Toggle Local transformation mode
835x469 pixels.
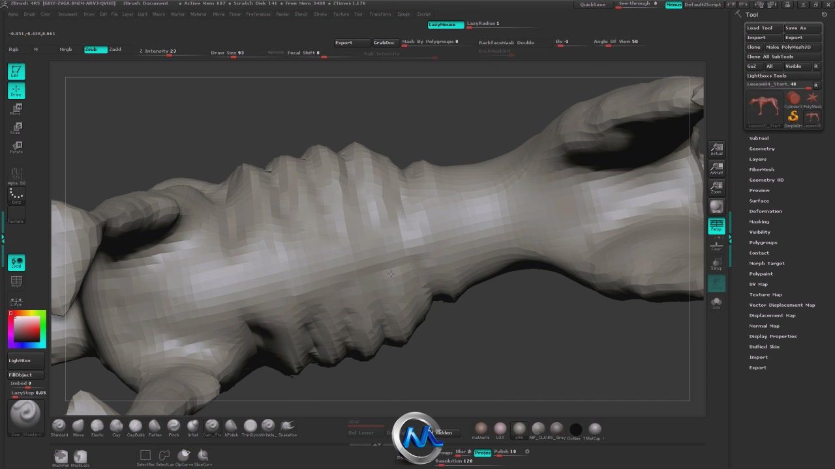pyautogui.click(x=16, y=262)
